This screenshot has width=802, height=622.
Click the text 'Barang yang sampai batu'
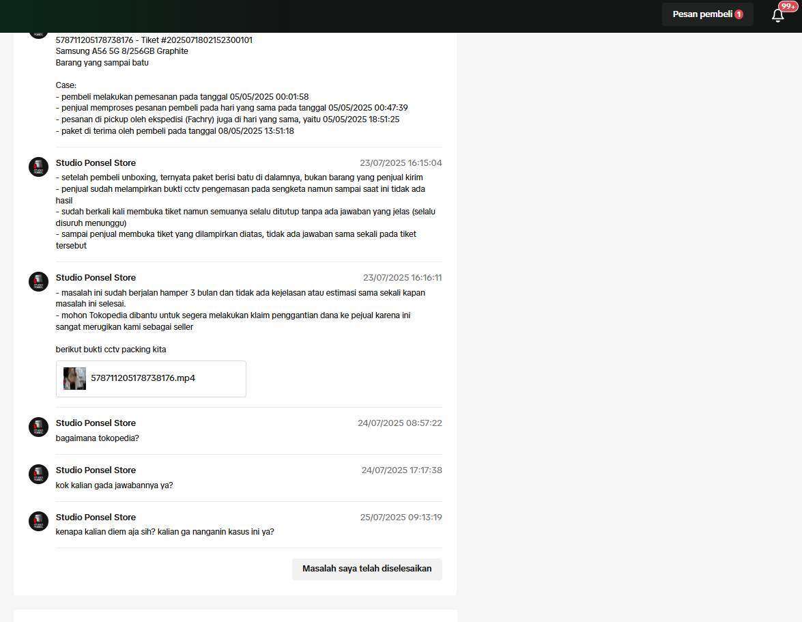coord(102,63)
